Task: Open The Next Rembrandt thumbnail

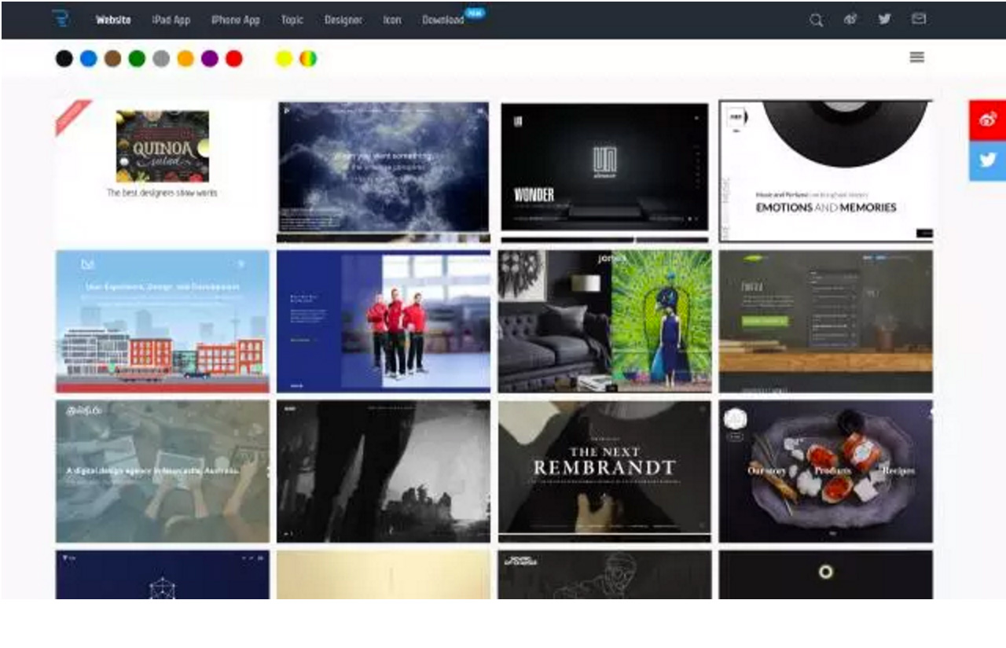Action: (x=604, y=471)
